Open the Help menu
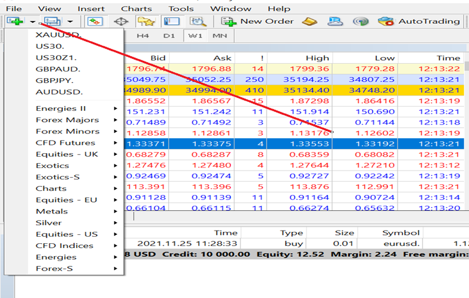The height and width of the screenshot is (298, 469). pos(279,9)
